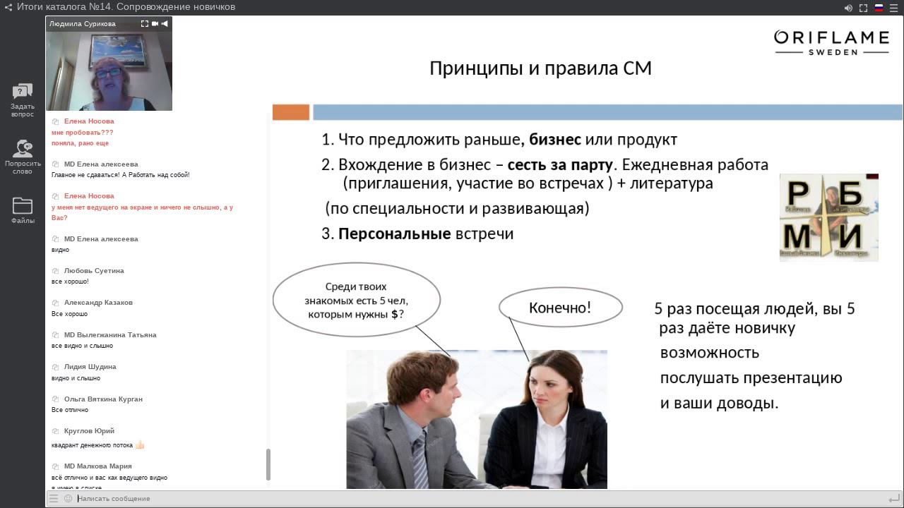Click the message icon beside Любовь Суетина
Image resolution: width=904 pixels, height=508 pixels.
[x=56, y=271]
